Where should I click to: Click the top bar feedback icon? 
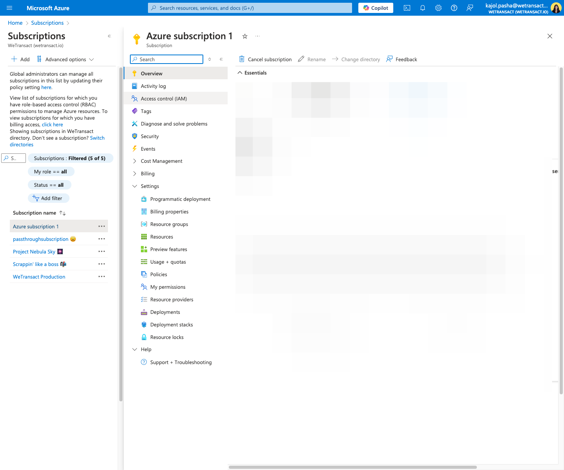(x=470, y=8)
